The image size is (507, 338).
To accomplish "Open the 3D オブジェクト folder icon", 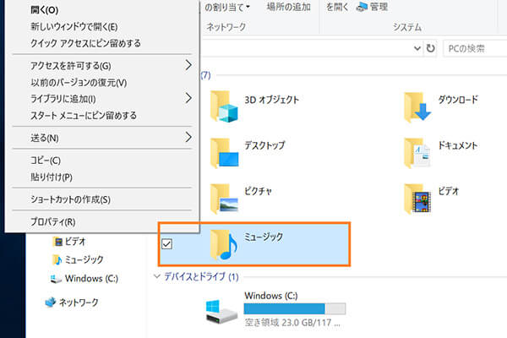I will tap(224, 106).
